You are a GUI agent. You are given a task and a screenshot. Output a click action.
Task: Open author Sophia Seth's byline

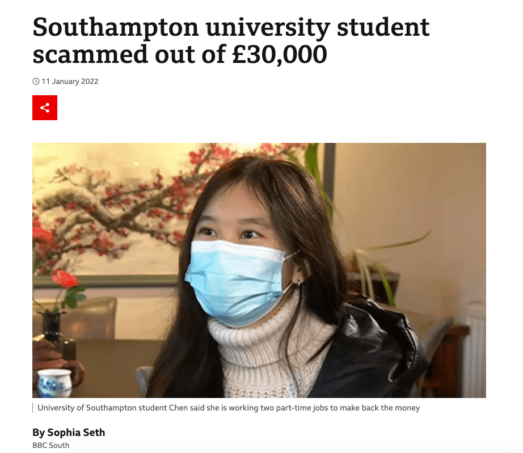69,433
